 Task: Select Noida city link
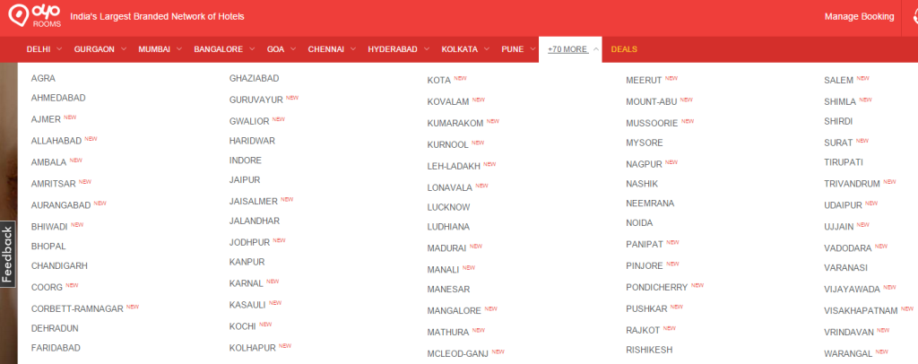639,223
